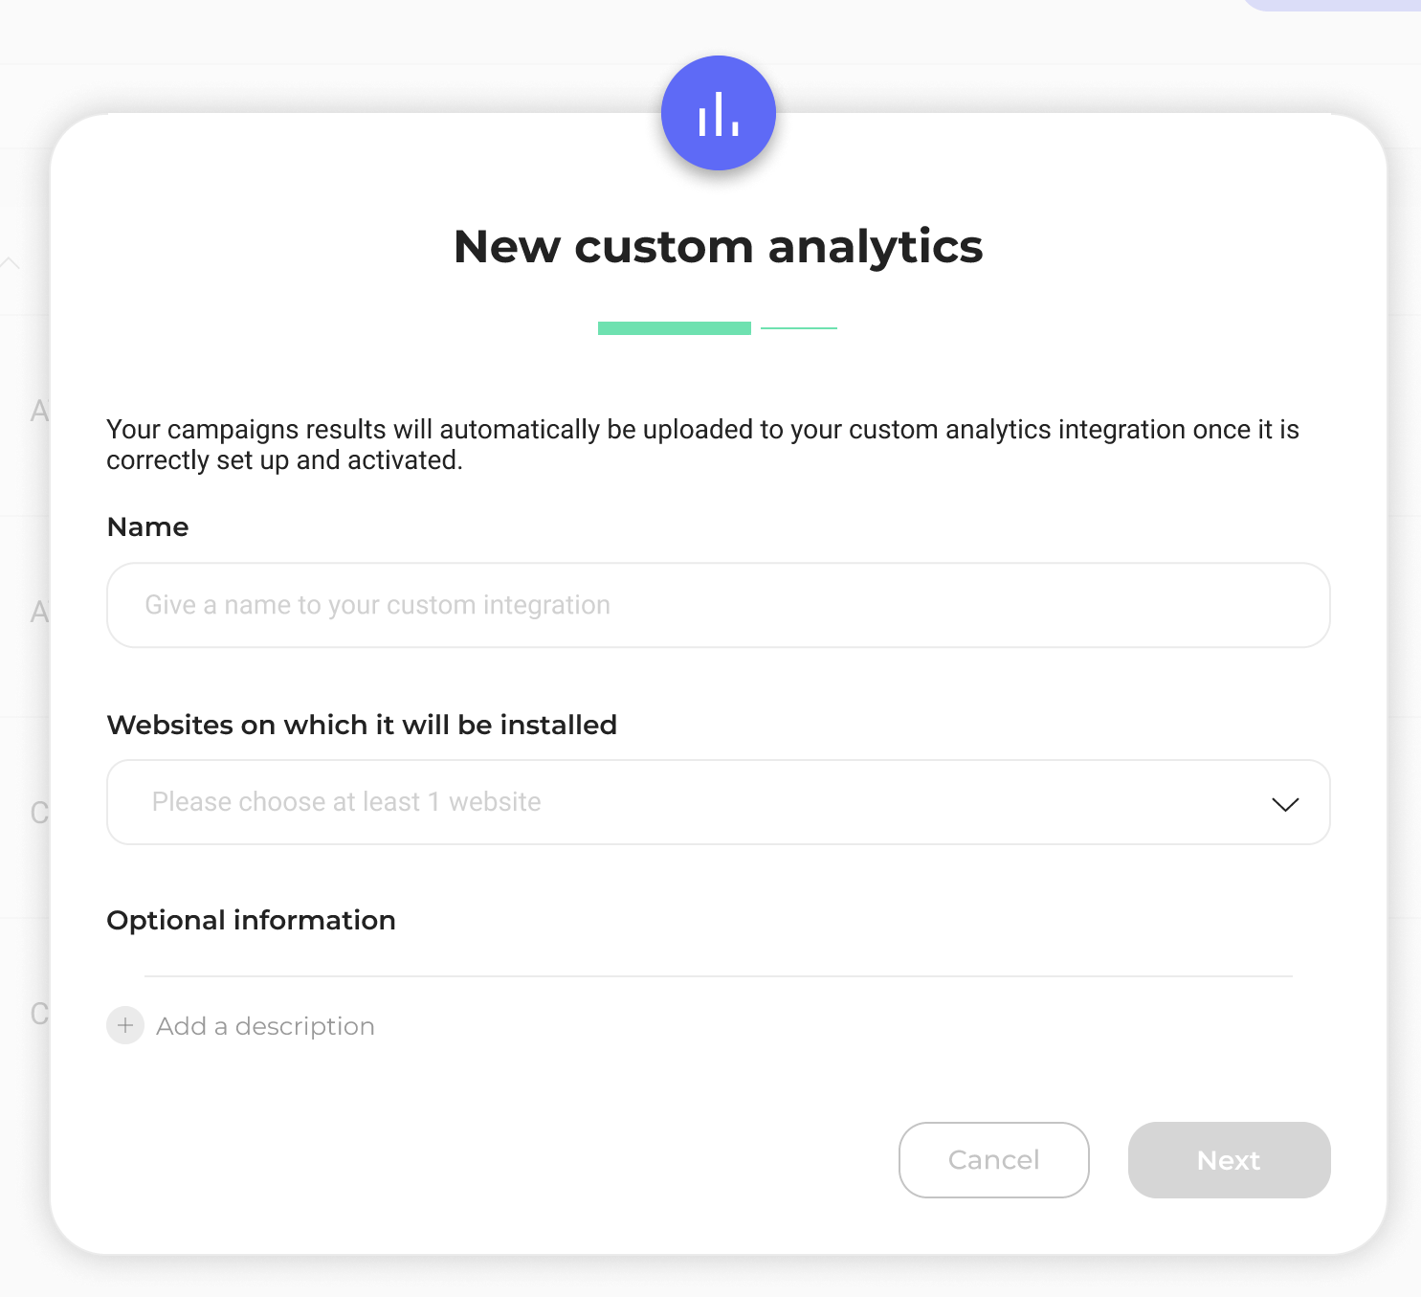The width and height of the screenshot is (1421, 1297).
Task: Open the 'Please choose at least 1 website' dropdown
Action: (718, 802)
